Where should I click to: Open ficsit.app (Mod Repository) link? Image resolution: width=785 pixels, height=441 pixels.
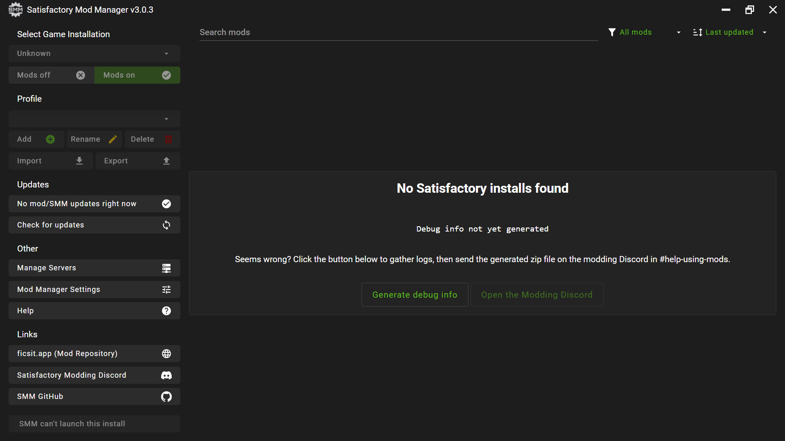coord(94,354)
